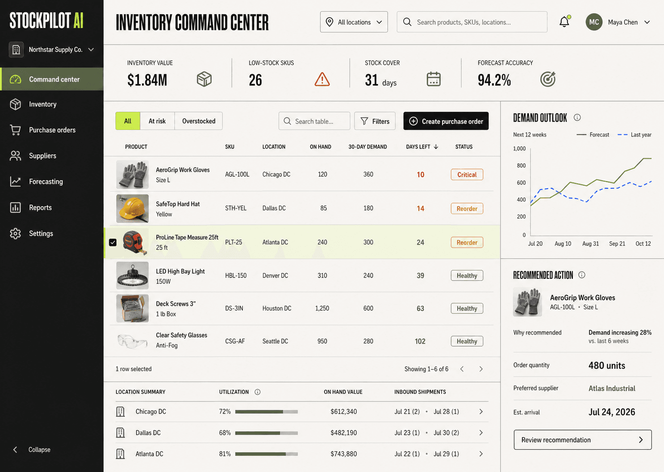Expand the Chicago DC location row
Image resolution: width=664 pixels, height=472 pixels.
point(481,412)
